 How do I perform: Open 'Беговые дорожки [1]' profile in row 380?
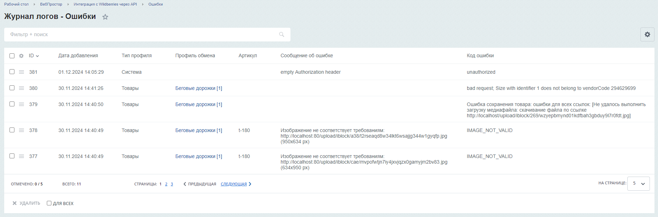pyautogui.click(x=199, y=88)
